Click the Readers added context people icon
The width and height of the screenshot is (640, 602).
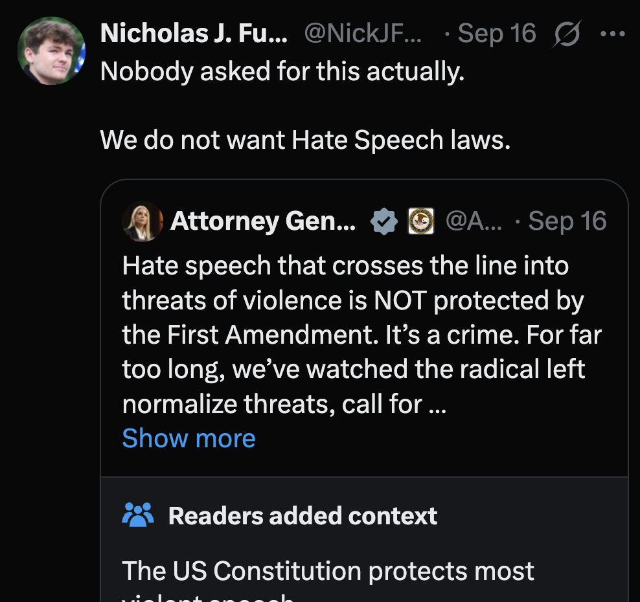coord(138,515)
